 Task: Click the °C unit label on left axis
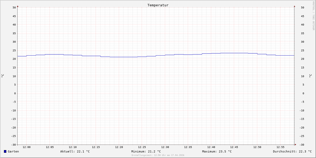[x=3, y=76]
